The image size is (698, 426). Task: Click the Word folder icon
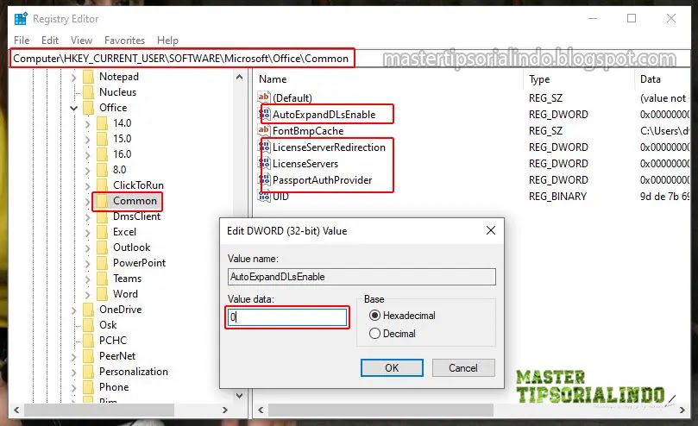click(102, 294)
